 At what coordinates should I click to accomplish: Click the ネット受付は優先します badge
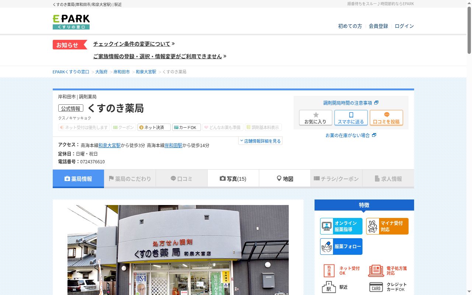pos(84,127)
